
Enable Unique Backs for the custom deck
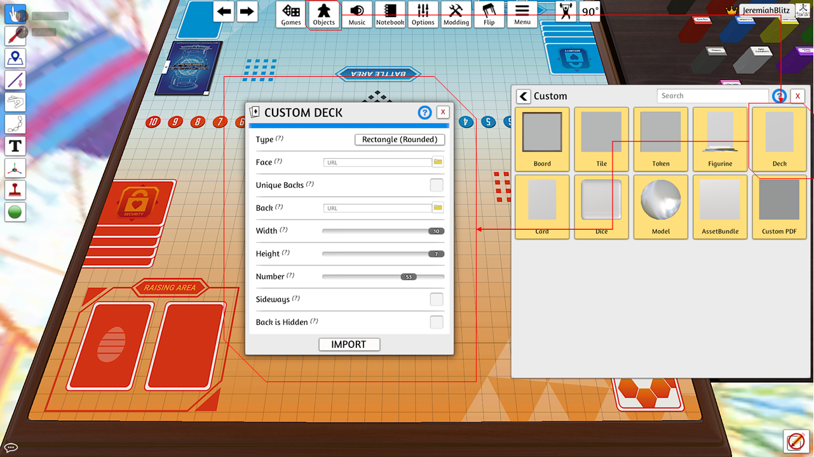[437, 185]
